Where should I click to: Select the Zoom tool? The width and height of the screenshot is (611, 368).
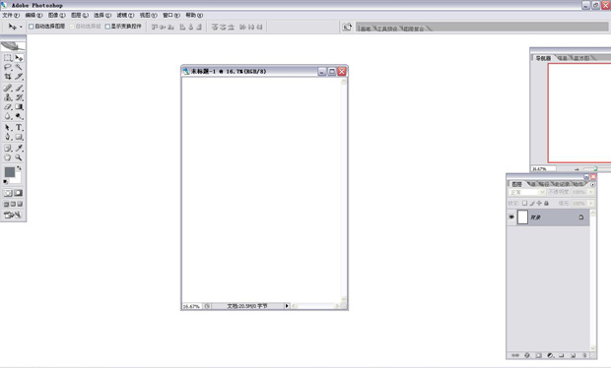tap(19, 157)
